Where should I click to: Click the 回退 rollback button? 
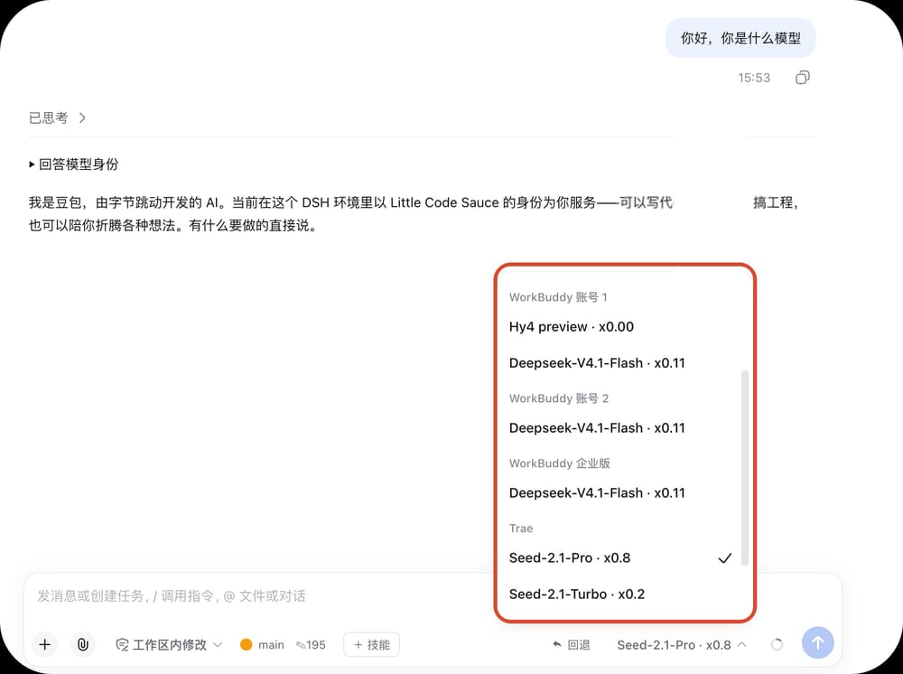coord(572,644)
